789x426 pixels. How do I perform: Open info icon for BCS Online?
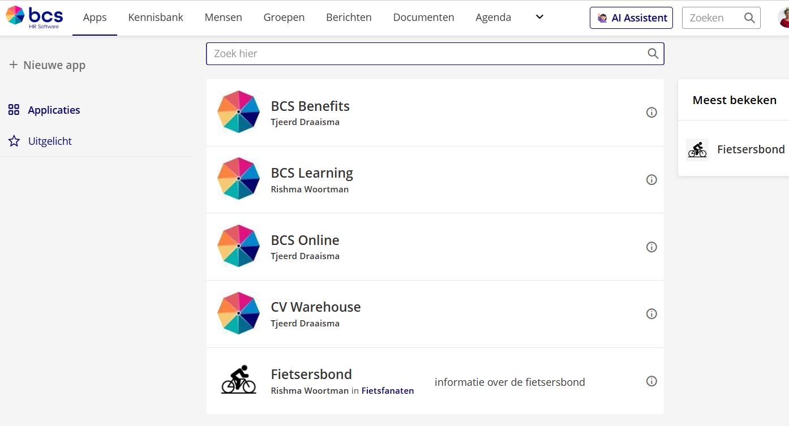click(x=651, y=247)
